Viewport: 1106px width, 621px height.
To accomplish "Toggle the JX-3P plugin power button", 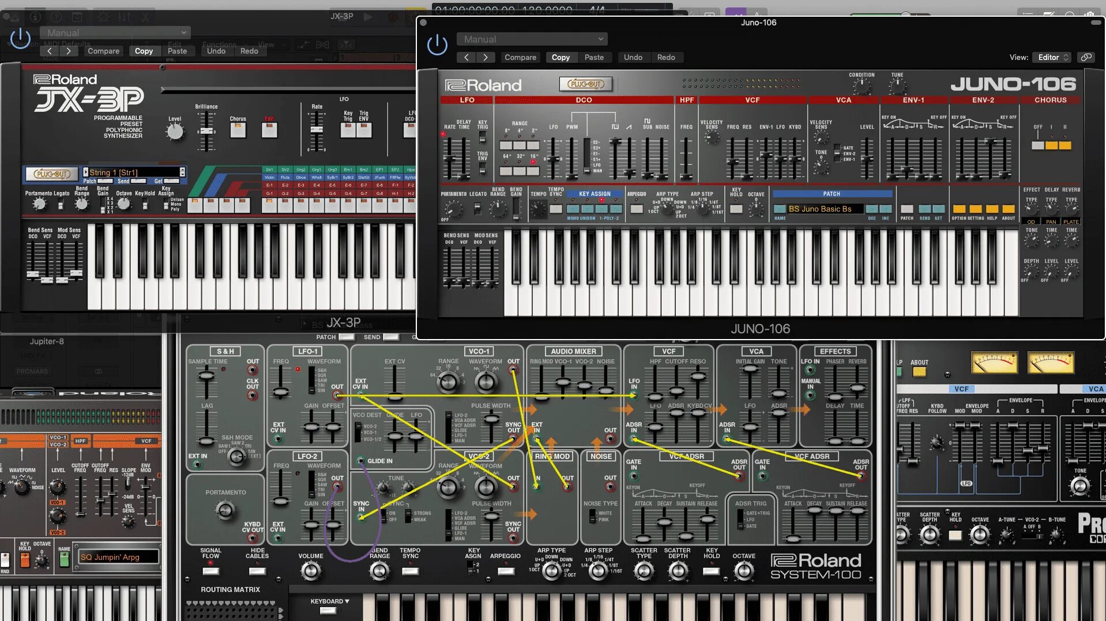I will 21,39.
